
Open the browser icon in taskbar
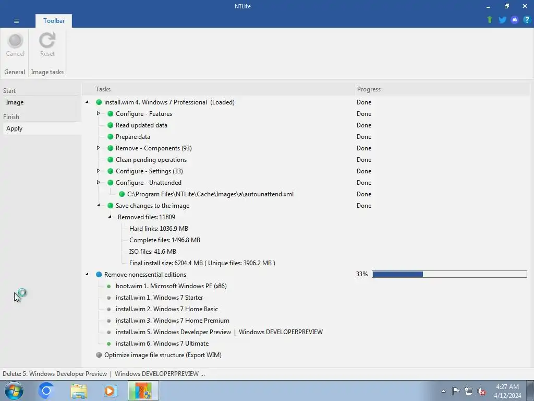tap(46, 391)
